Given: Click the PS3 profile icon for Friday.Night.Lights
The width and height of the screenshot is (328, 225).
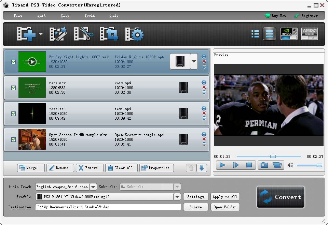Looking at the screenshot, I should point(180,61).
